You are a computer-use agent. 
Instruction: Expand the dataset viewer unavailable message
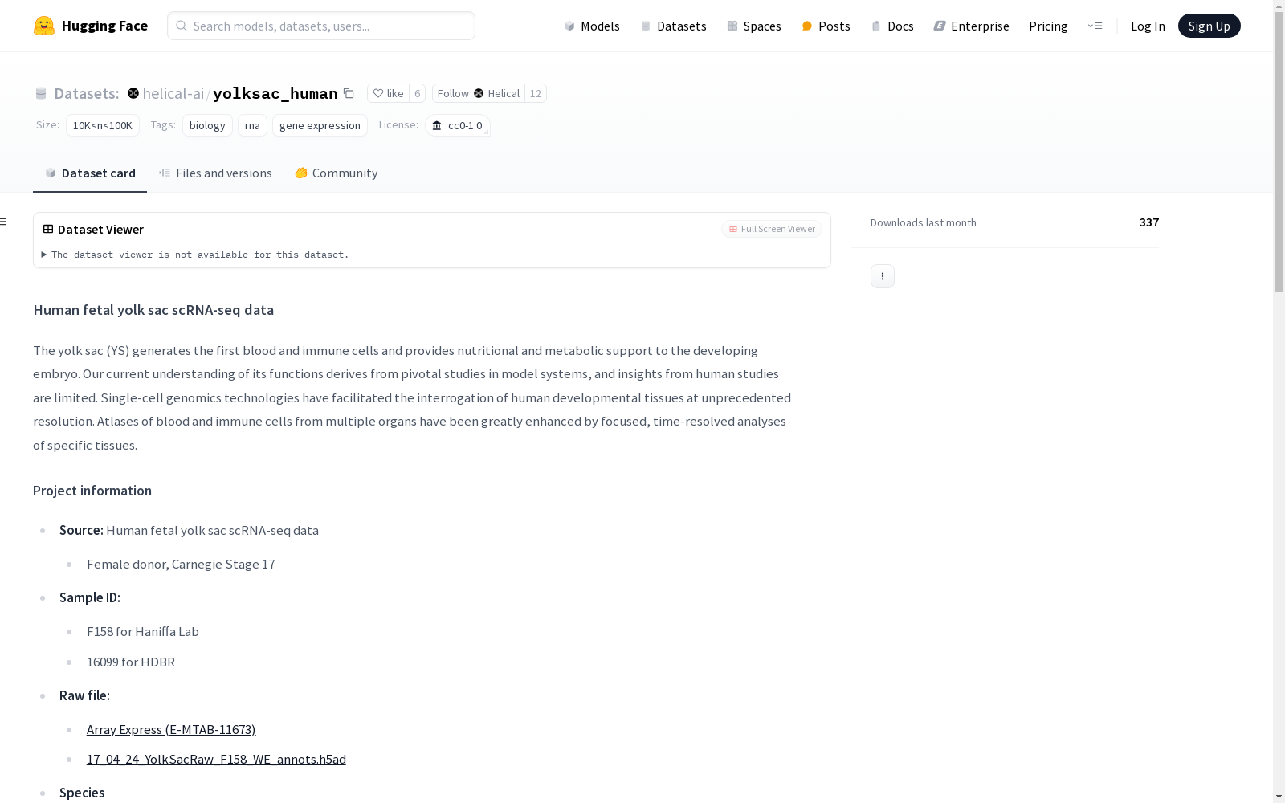coord(195,255)
